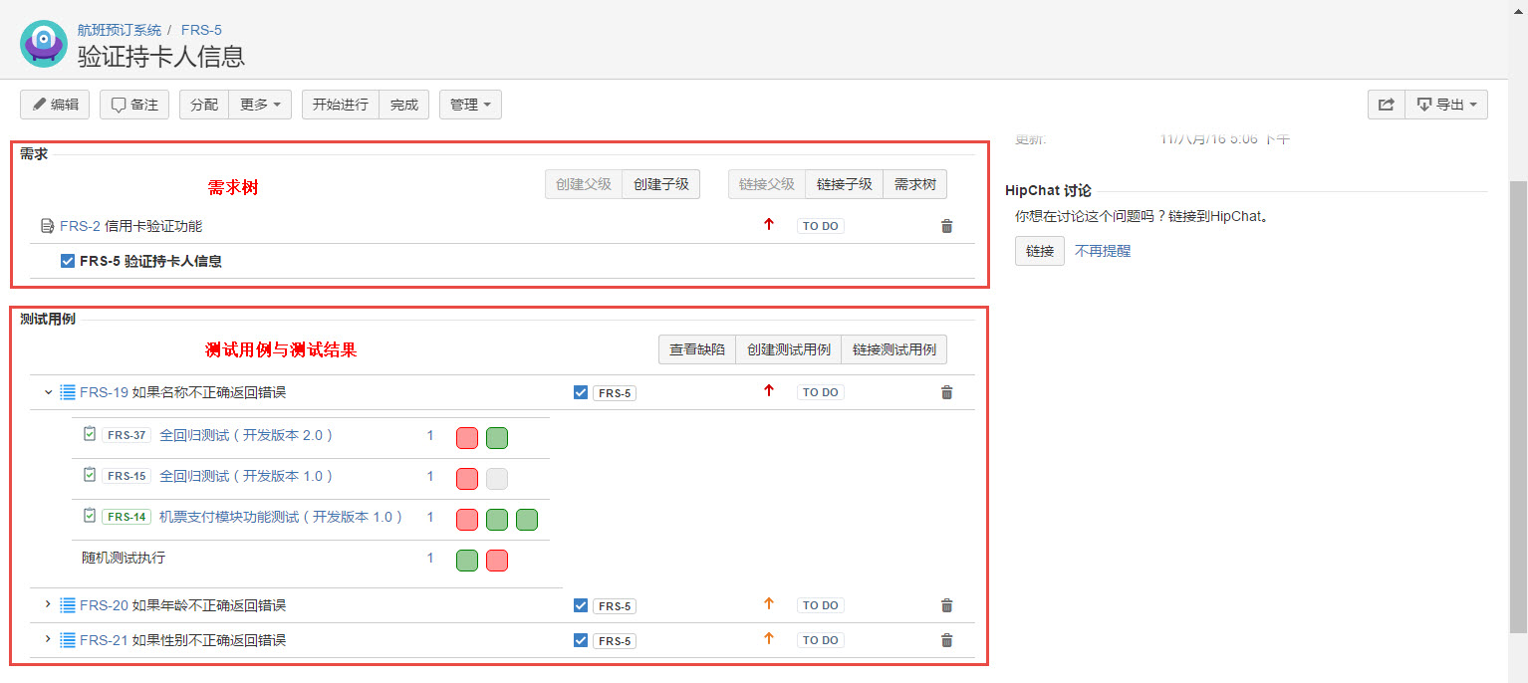Viewport: 1528px width, 683px height.
Task: Click the FRS-20 test case list icon
Action: (x=68, y=605)
